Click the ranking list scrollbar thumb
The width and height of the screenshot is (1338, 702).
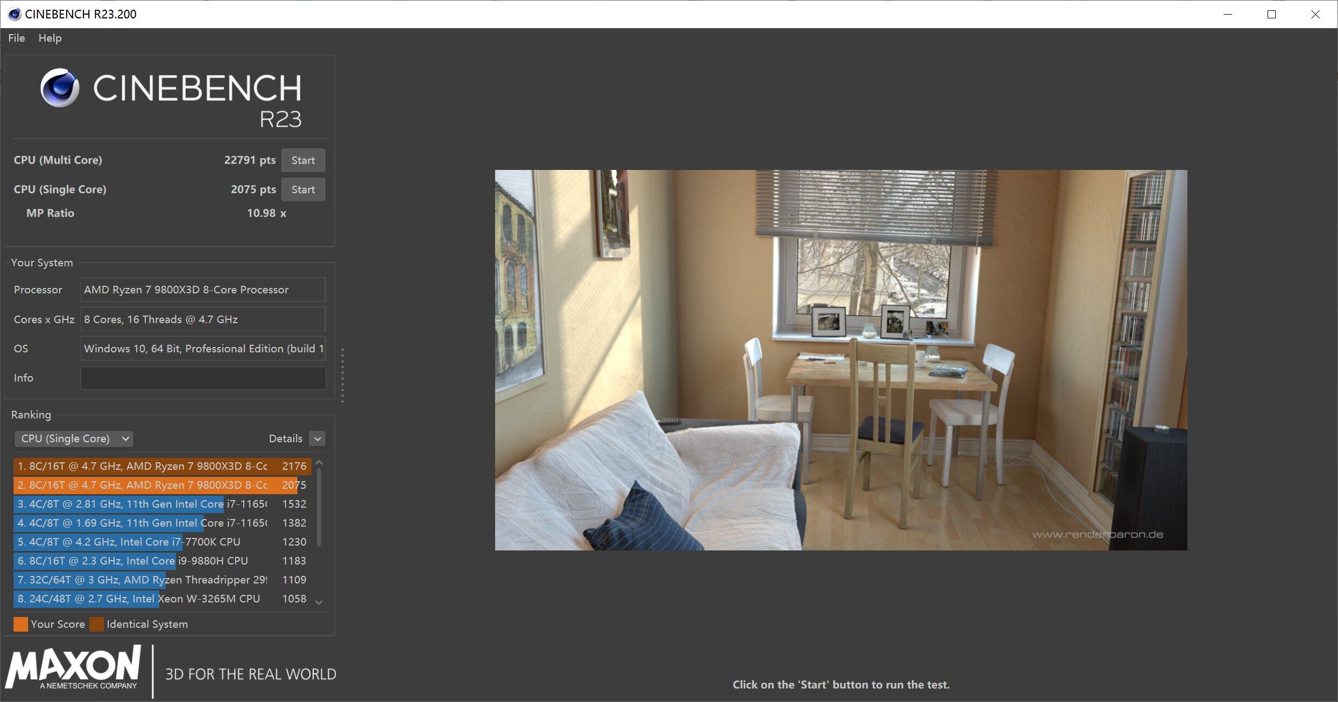pos(319,507)
